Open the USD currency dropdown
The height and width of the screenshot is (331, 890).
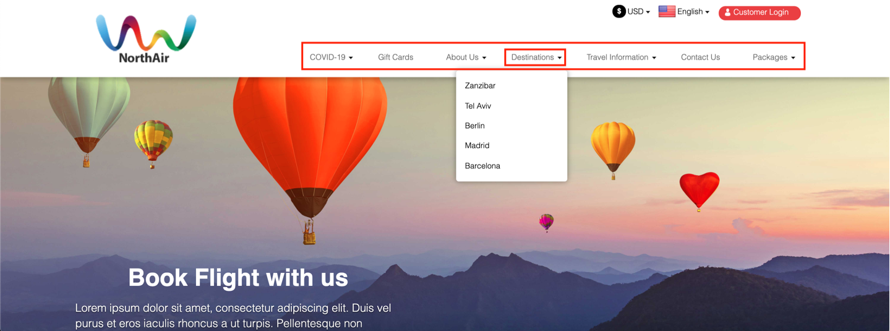click(x=631, y=11)
